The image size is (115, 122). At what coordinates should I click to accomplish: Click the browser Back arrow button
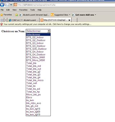tap(2, 5)
